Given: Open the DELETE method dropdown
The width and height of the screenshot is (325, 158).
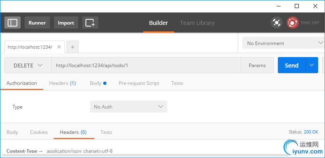Looking at the screenshot, I should [28, 65].
